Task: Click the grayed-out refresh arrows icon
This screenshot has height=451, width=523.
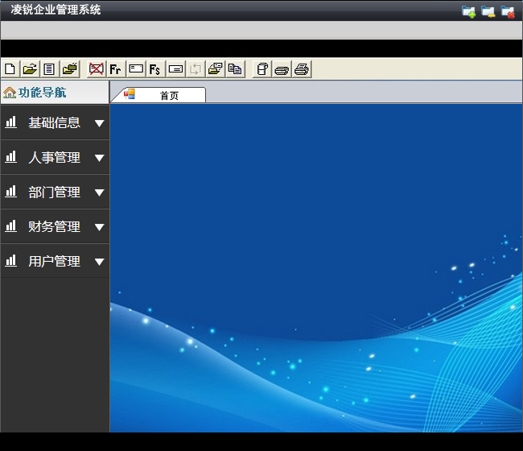Action: point(196,69)
